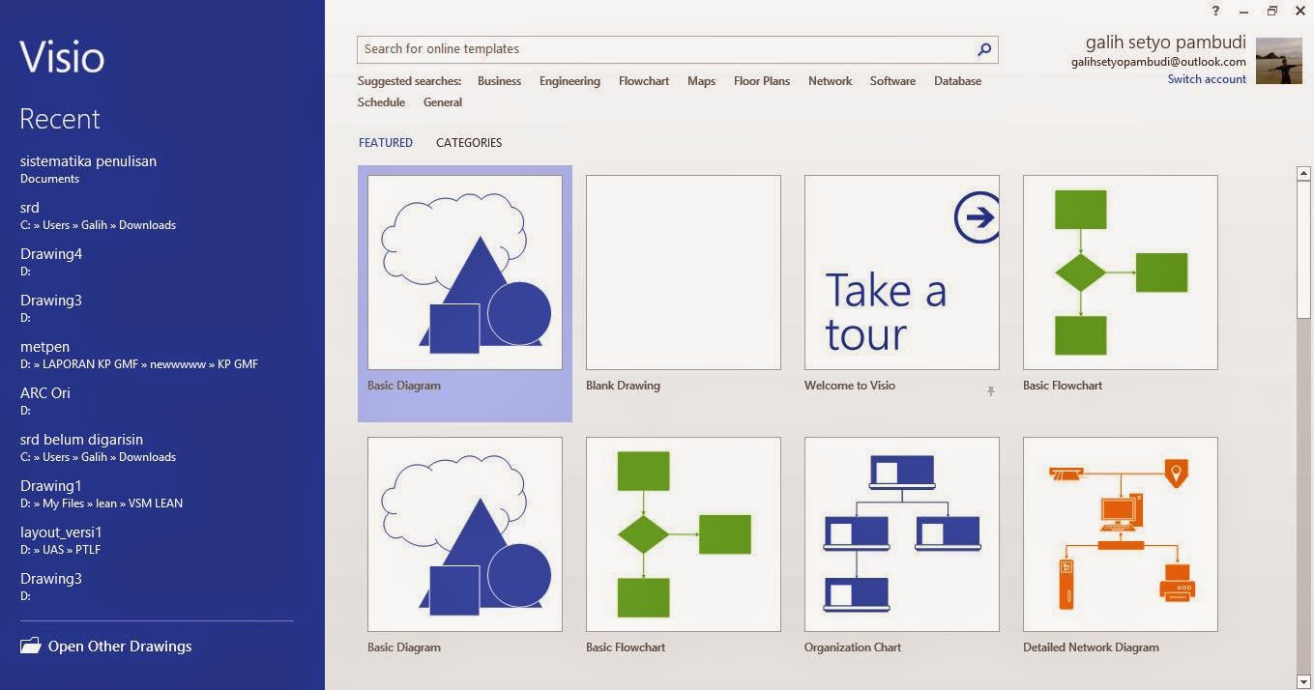
Task: Select the Business suggested search
Action: coord(499,81)
